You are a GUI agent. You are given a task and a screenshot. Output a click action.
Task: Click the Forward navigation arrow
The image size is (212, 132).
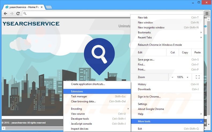coord(12,13)
